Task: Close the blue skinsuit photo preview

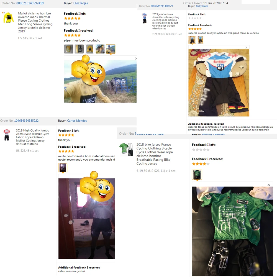Action: [x=246, y=48]
